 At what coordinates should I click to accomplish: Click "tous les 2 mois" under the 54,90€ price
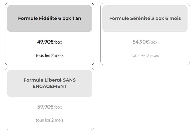point(145,55)
